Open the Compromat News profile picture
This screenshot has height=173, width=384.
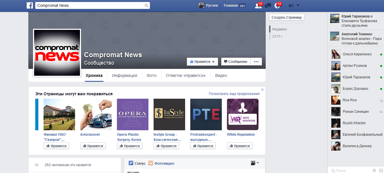pos(57,53)
